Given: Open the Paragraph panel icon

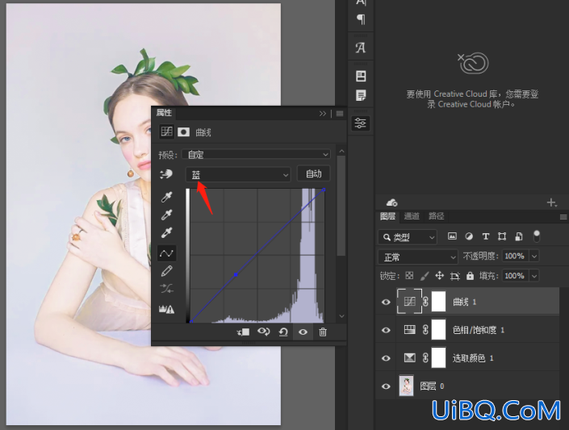Looking at the screenshot, I should pyautogui.click(x=361, y=19).
